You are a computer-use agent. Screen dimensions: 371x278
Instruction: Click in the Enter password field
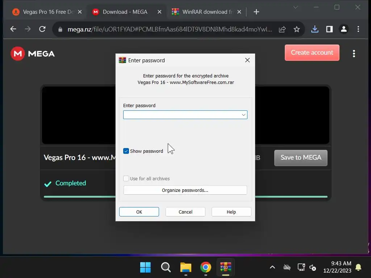pos(185,115)
